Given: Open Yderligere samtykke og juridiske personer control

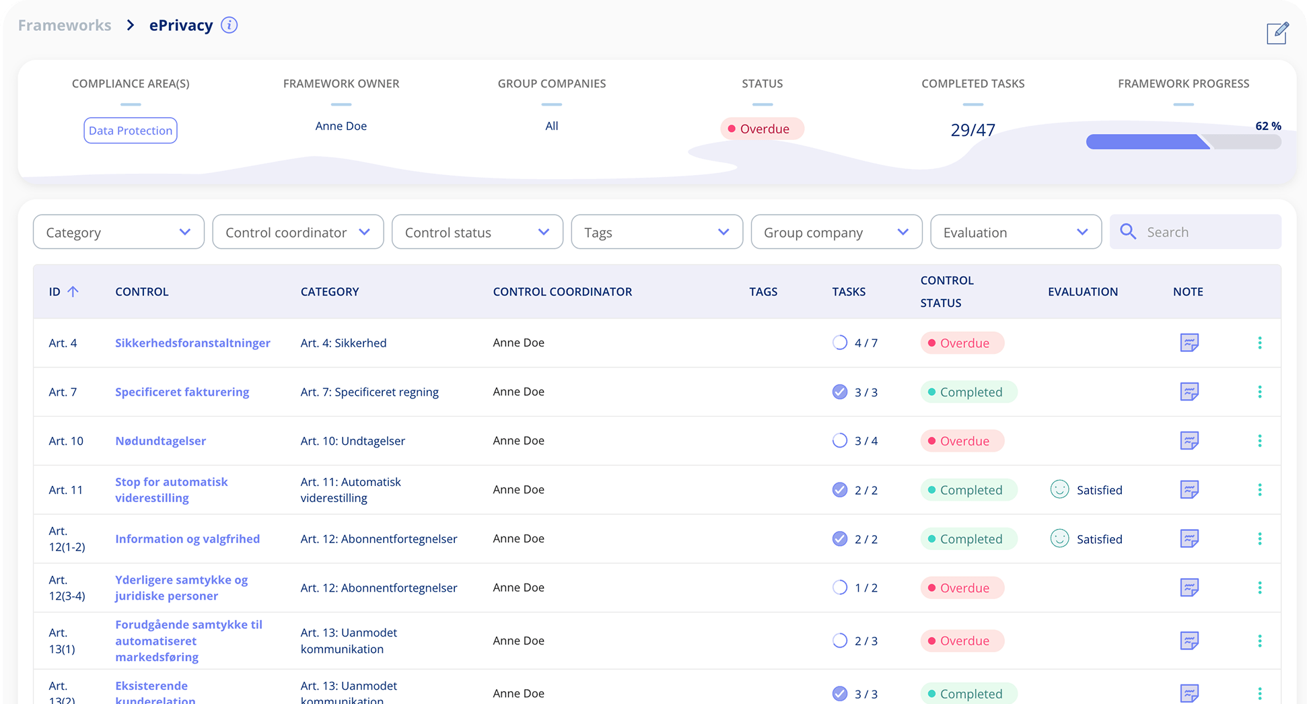Looking at the screenshot, I should click(182, 588).
